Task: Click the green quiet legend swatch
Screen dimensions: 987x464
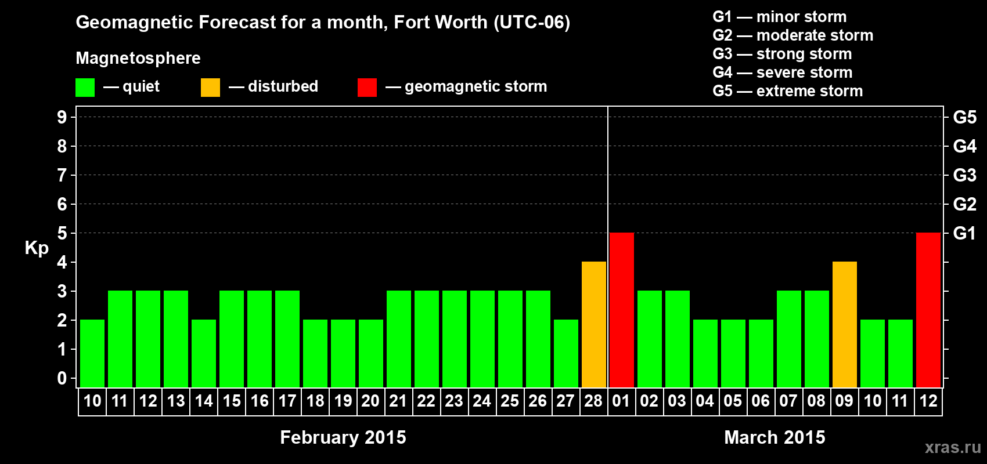Action: click(x=85, y=88)
